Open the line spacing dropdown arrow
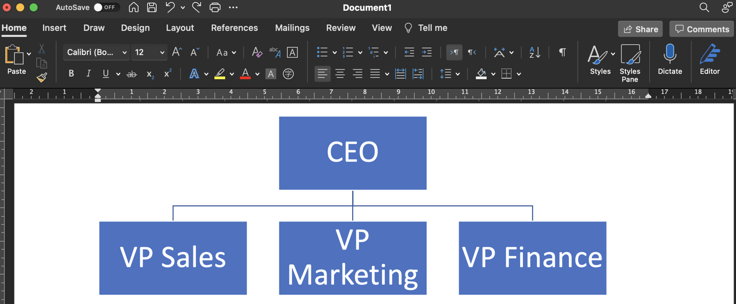The image size is (736, 304). click(458, 74)
